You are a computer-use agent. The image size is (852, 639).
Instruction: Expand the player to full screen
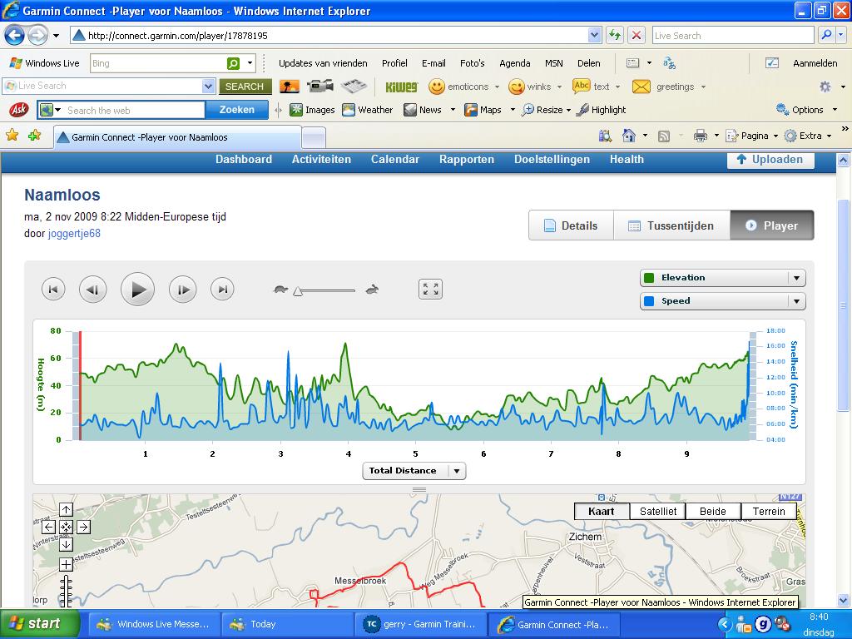point(430,289)
